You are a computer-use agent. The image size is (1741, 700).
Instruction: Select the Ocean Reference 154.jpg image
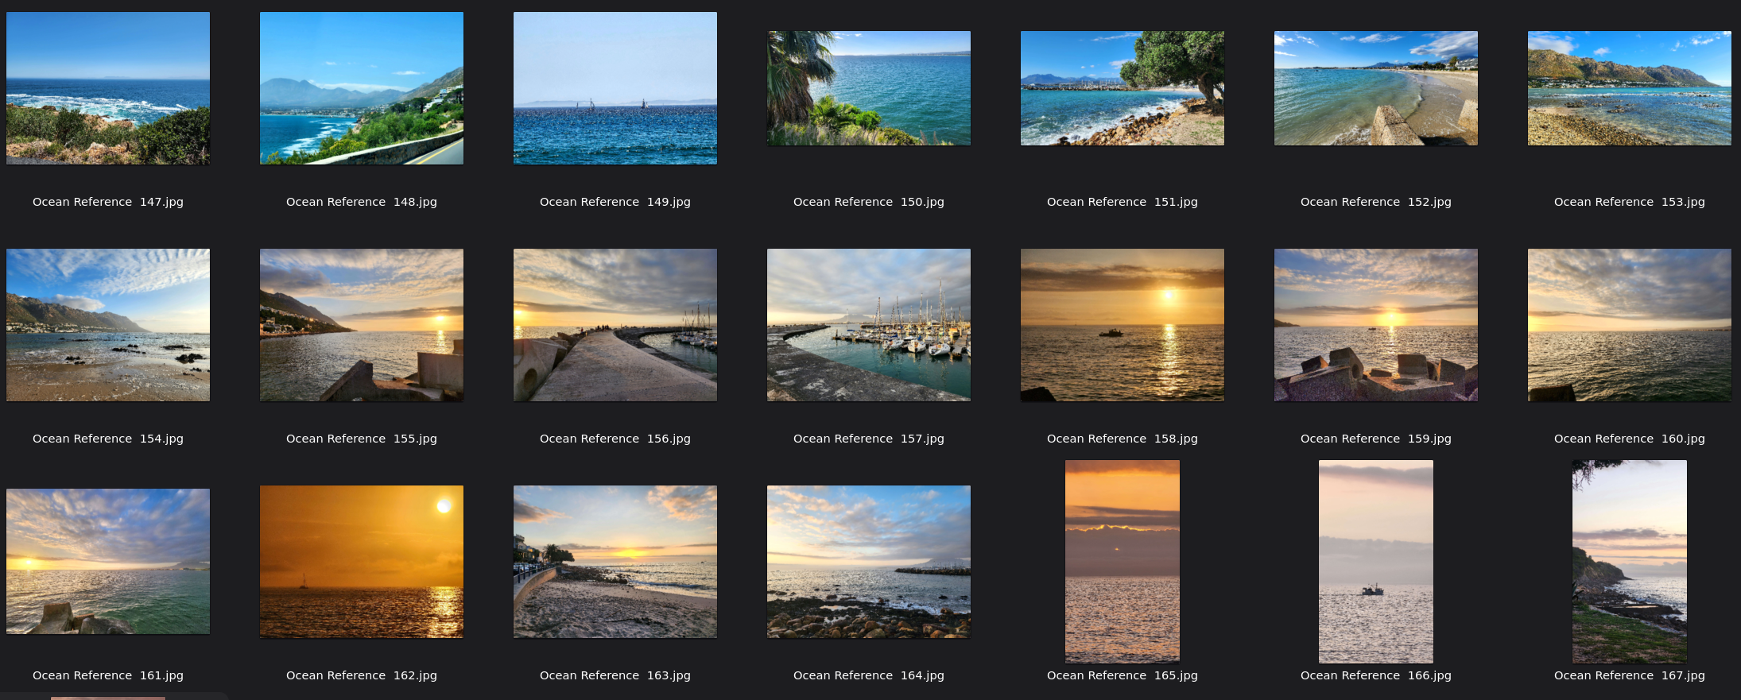click(108, 325)
